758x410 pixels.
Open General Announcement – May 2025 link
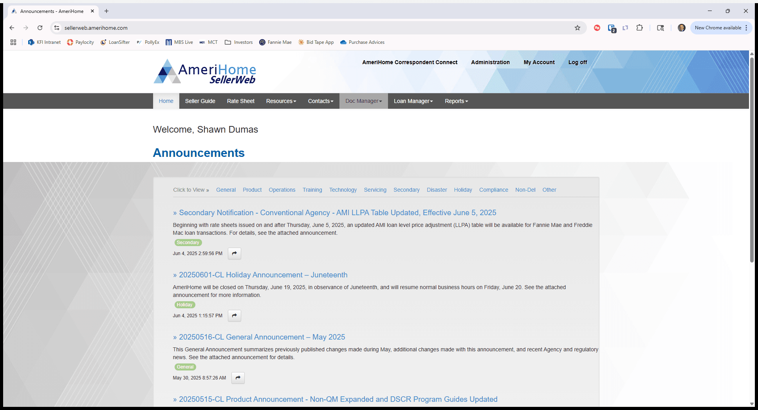tap(259, 337)
